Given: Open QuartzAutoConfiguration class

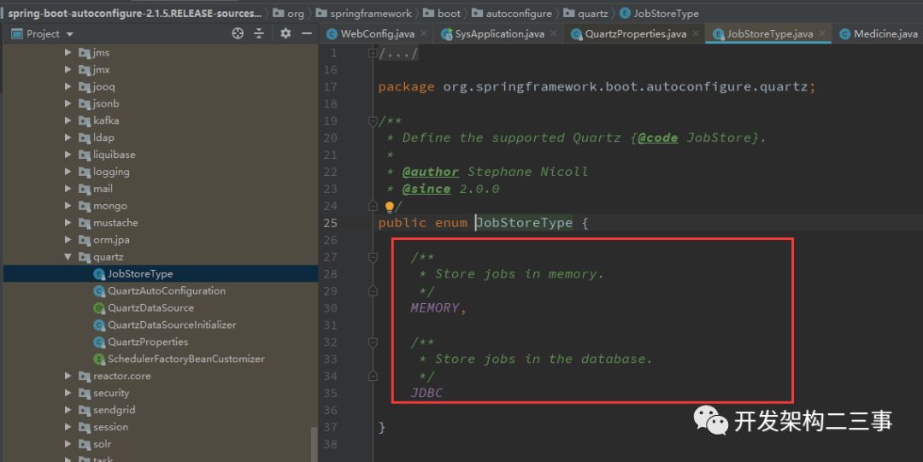Looking at the screenshot, I should tap(166, 290).
